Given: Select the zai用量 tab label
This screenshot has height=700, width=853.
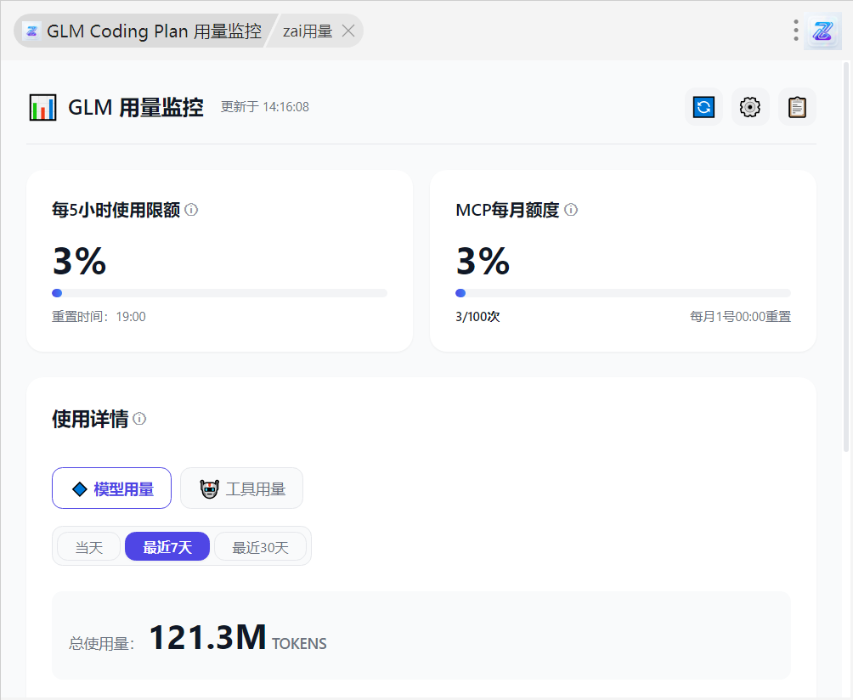Looking at the screenshot, I should [307, 31].
